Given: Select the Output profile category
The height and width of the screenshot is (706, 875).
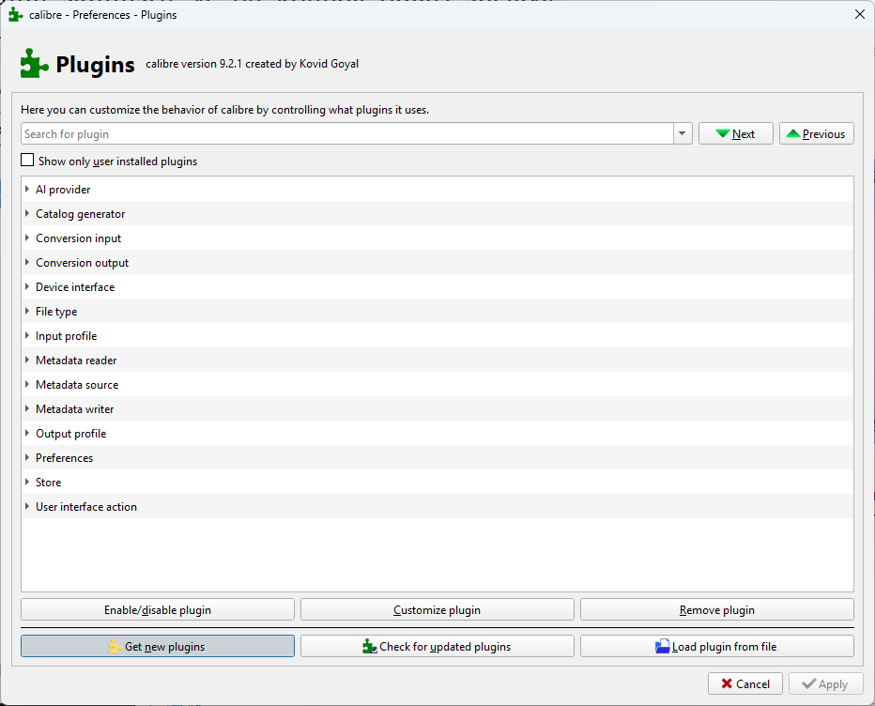Looking at the screenshot, I should [x=71, y=434].
